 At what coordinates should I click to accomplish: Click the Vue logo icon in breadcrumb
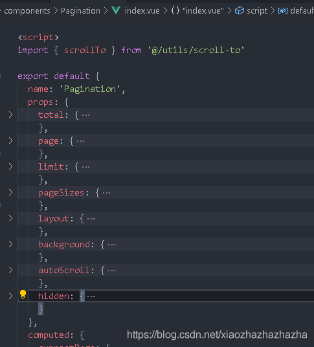point(116,10)
